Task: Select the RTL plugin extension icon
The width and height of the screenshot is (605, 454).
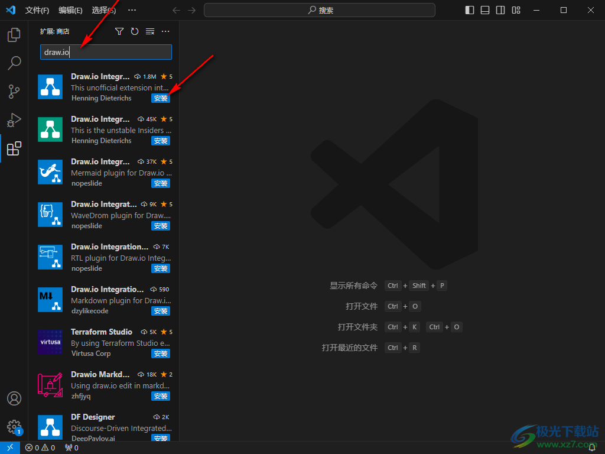Action: pyautogui.click(x=50, y=257)
